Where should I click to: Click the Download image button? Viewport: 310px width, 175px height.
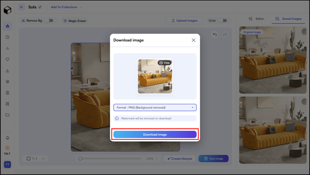pos(155,134)
